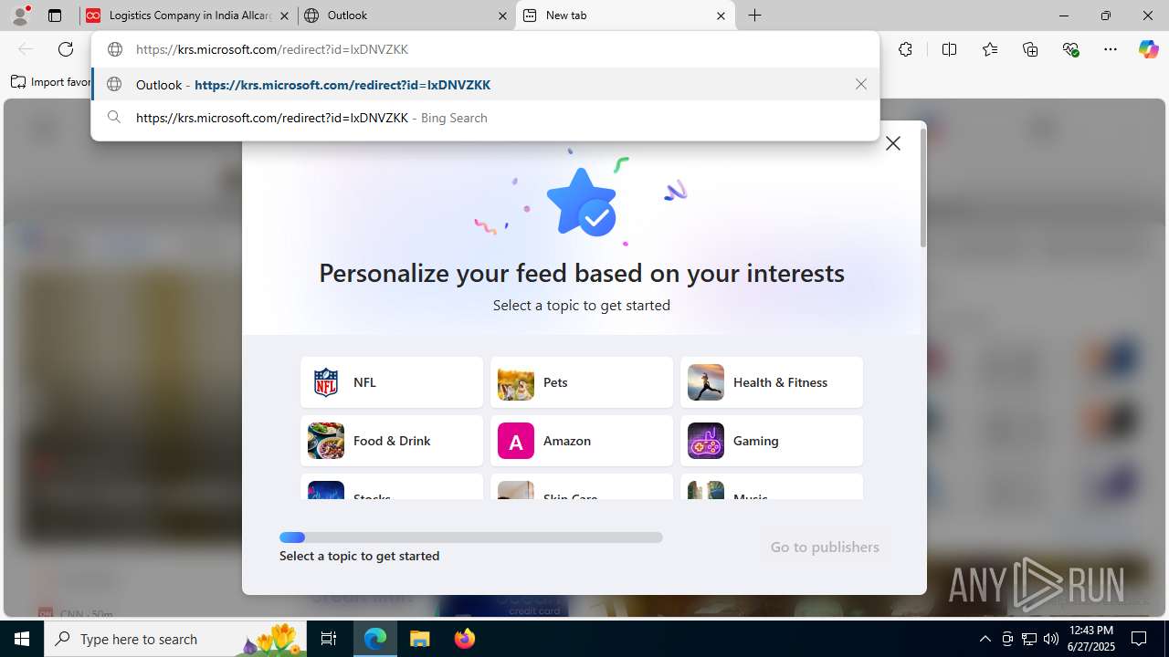Open Task View on taskbar

[x=329, y=639]
